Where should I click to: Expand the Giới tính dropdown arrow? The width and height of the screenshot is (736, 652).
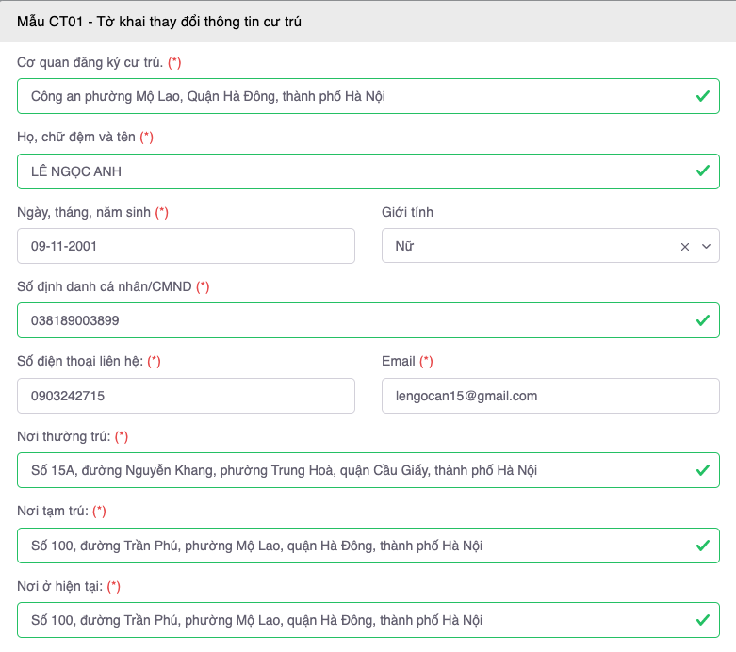click(x=706, y=247)
